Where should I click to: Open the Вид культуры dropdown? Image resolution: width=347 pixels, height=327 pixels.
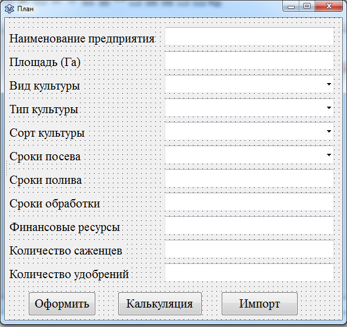249,84
